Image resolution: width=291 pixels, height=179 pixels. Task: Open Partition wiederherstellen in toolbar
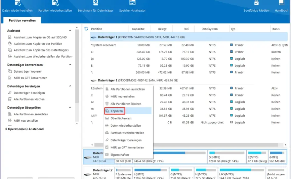(x=55, y=7)
